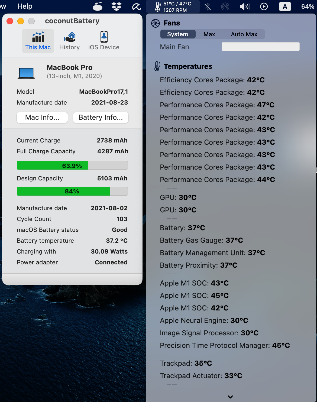Click the Main Fan speed bar
The height and width of the screenshot is (402, 317).
[x=261, y=47]
